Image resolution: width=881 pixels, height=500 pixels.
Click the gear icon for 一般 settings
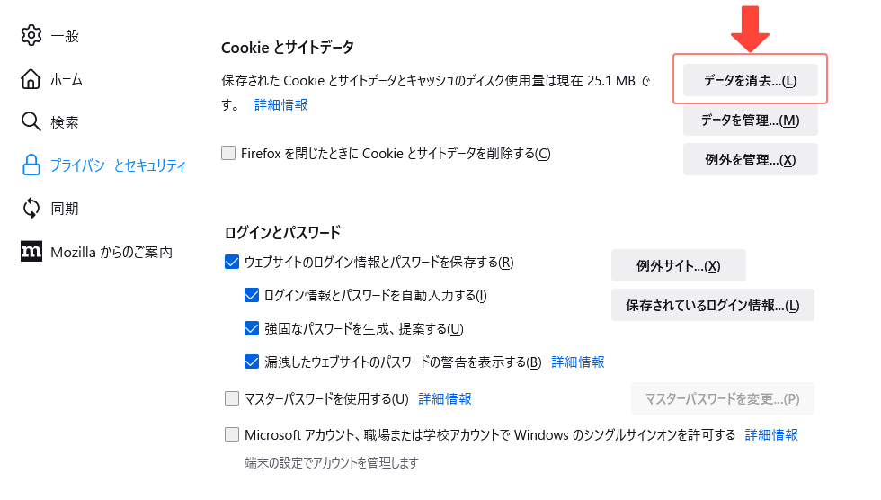[31, 35]
